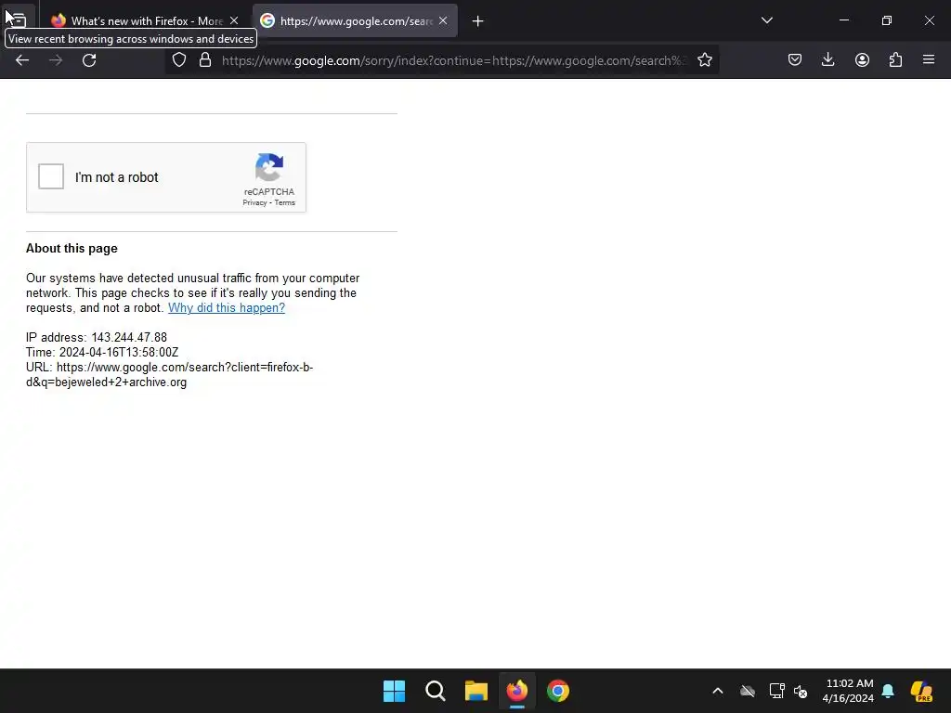Image resolution: width=951 pixels, height=713 pixels.
Task: Close the google.com search tab
Action: [443, 20]
